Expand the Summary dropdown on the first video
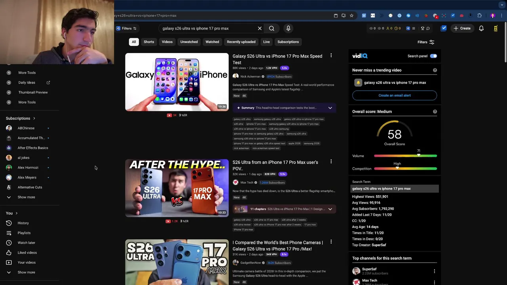Viewport: 507px width, 285px height. [x=330, y=108]
